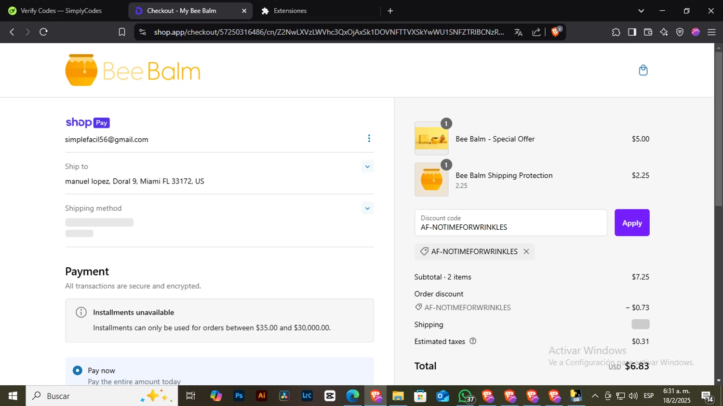723x406 pixels.
Task: Click the Buscar taskbar search box
Action: coord(102,396)
